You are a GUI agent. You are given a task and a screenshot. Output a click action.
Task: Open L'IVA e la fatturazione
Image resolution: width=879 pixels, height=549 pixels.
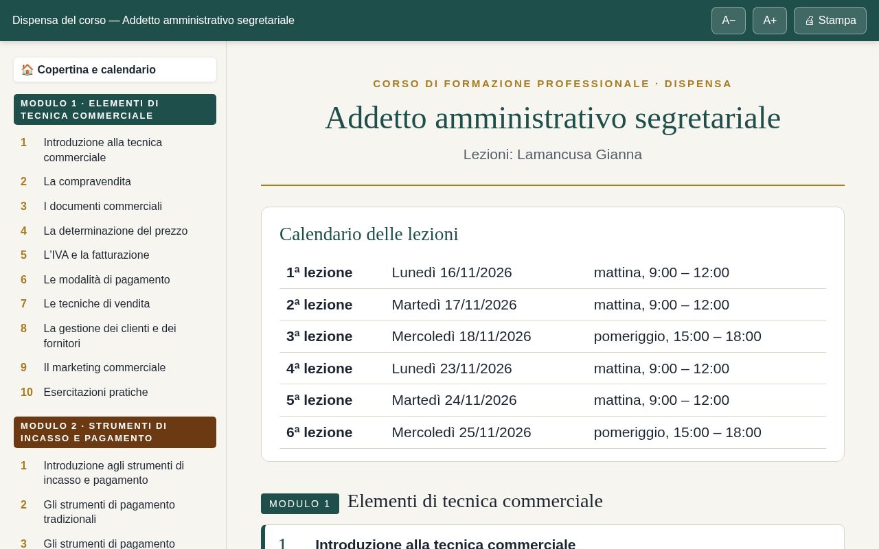115,255
